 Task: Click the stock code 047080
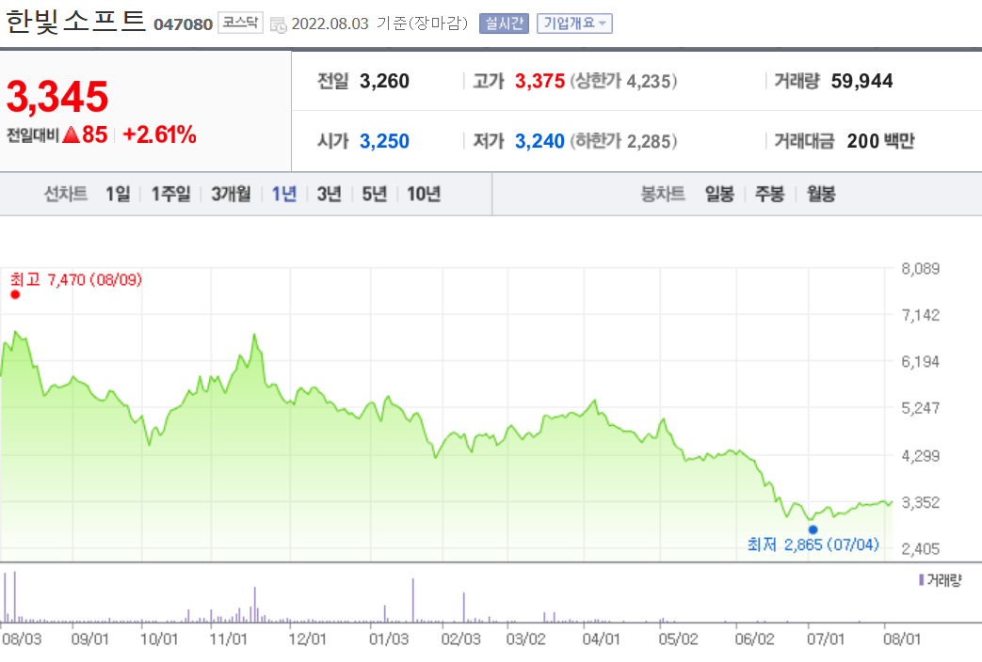pyautogui.click(x=183, y=24)
